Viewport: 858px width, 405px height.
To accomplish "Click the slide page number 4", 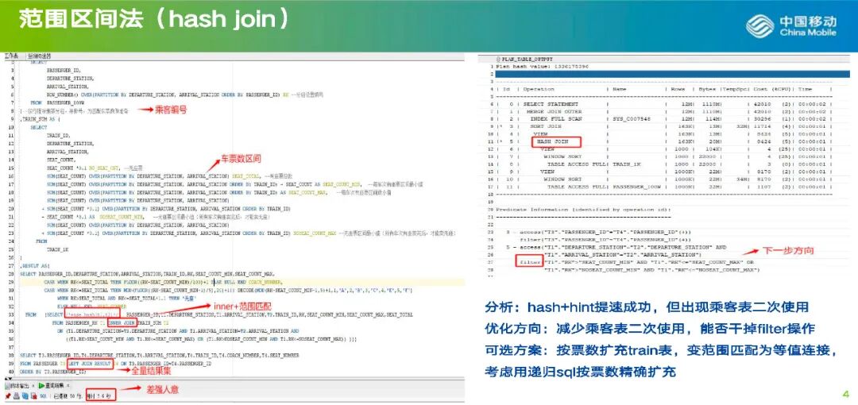I will pos(845,394).
